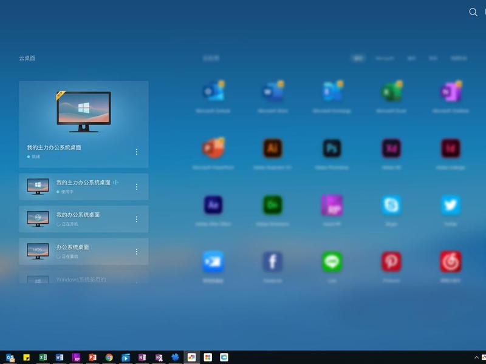This screenshot has width=486, height=364.
Task: Open the yellow Sticky Notes taskbar icon
Action: pyautogui.click(x=26, y=357)
